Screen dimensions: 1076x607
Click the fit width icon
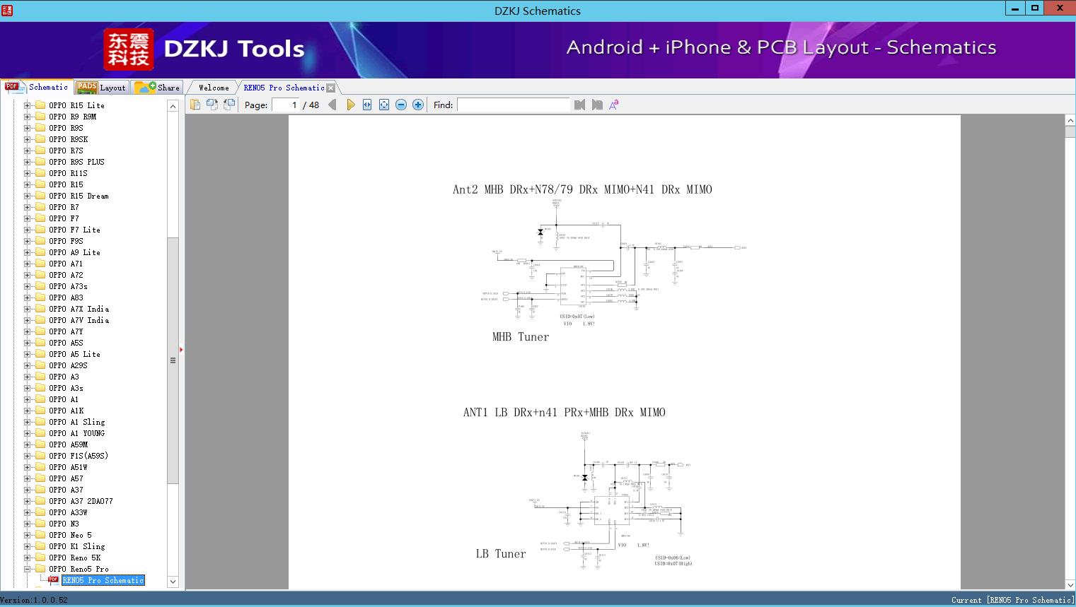tap(367, 105)
